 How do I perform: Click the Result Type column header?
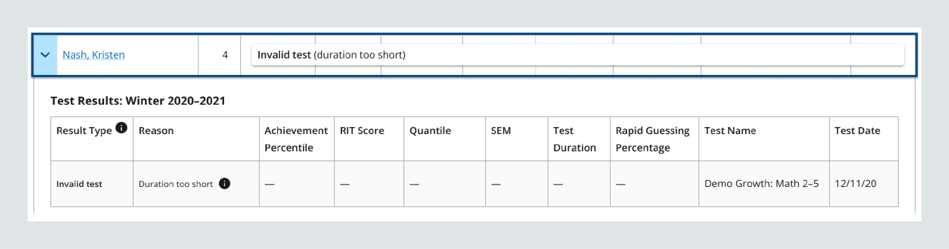[x=84, y=131]
